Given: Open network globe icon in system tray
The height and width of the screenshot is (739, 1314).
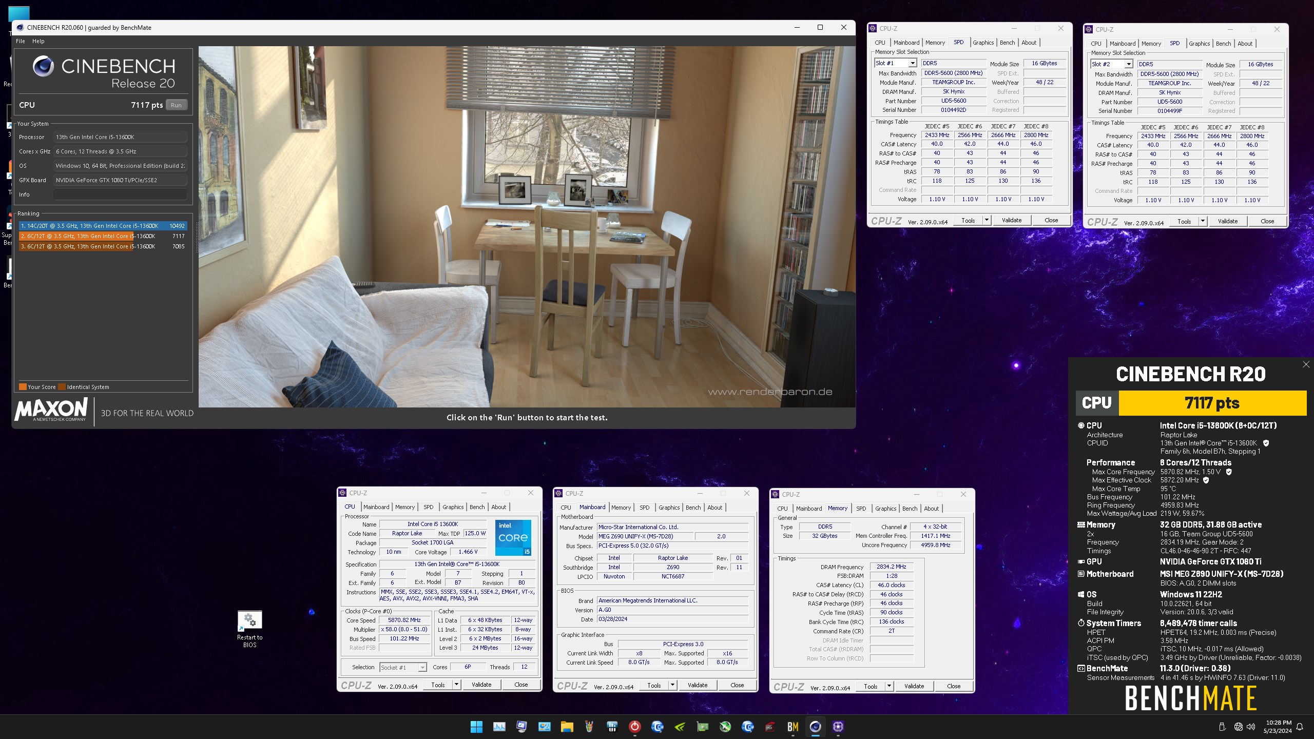Looking at the screenshot, I should (1239, 727).
